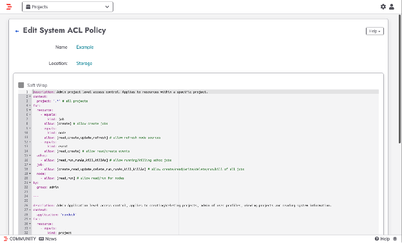Click the "project: '.*'" line in the editor
The width and height of the screenshot is (402, 243).
pos(62,101)
